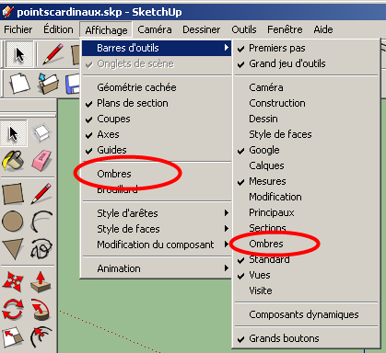Pick the Rectangle drawing tool
Screen dimensions: 386x353
pos(13,193)
